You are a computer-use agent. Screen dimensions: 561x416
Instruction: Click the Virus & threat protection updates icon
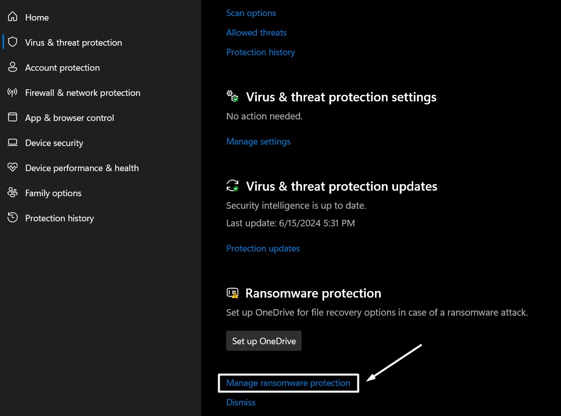click(232, 186)
